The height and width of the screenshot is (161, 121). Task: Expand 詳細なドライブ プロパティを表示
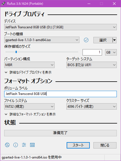coord(28,72)
